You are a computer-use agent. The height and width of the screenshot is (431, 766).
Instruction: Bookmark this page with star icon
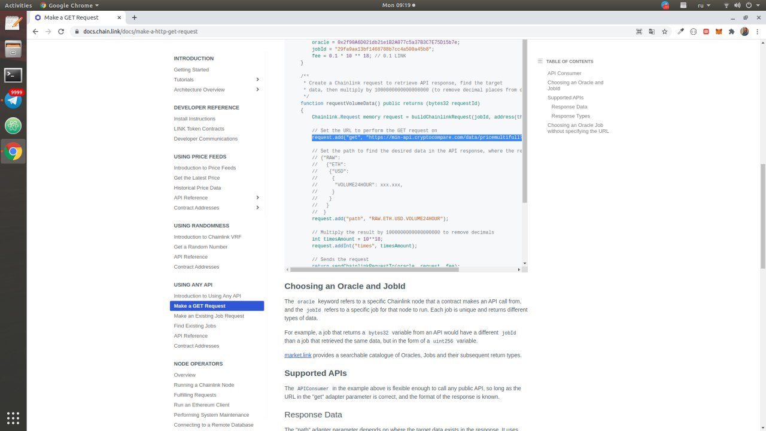pos(664,31)
